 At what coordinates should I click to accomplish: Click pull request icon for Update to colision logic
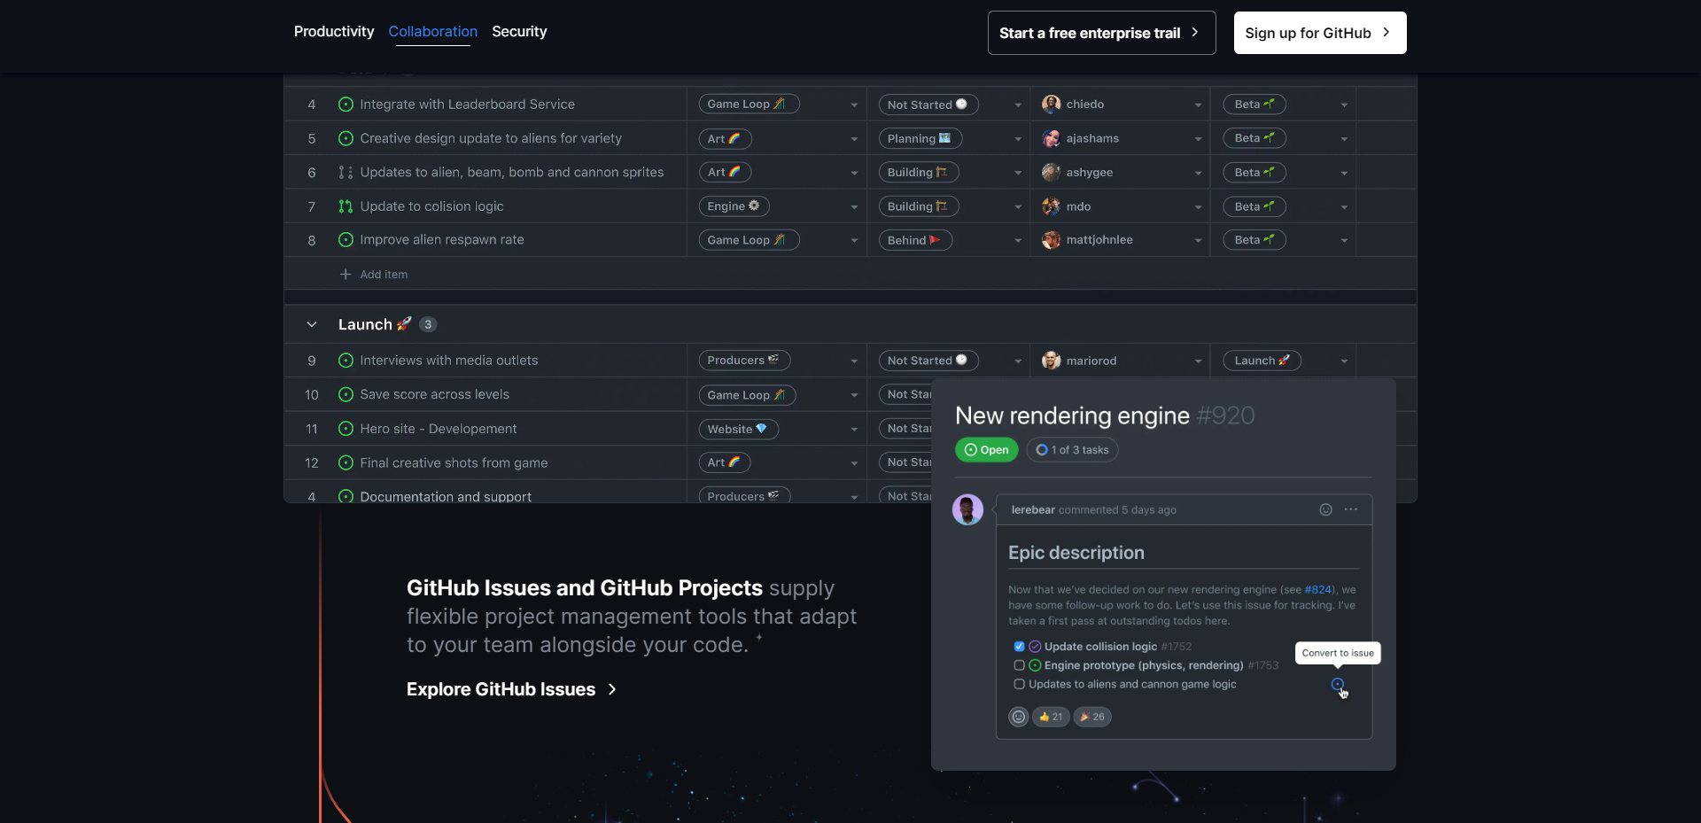[346, 206]
